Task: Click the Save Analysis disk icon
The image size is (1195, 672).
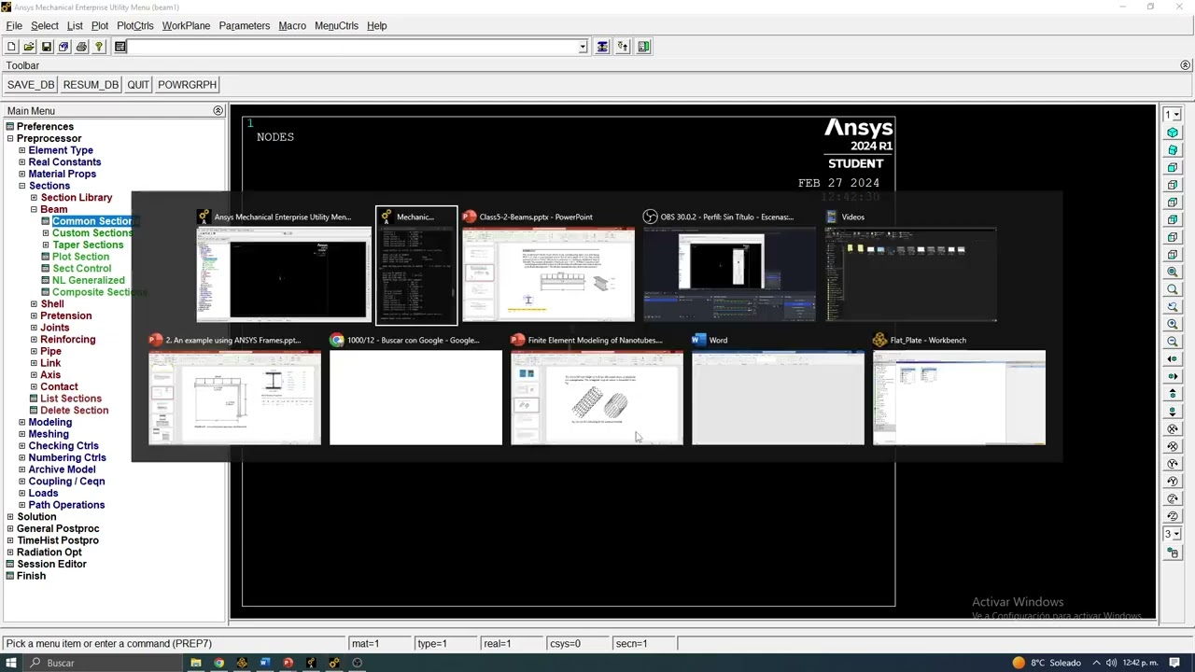Action: click(x=47, y=47)
